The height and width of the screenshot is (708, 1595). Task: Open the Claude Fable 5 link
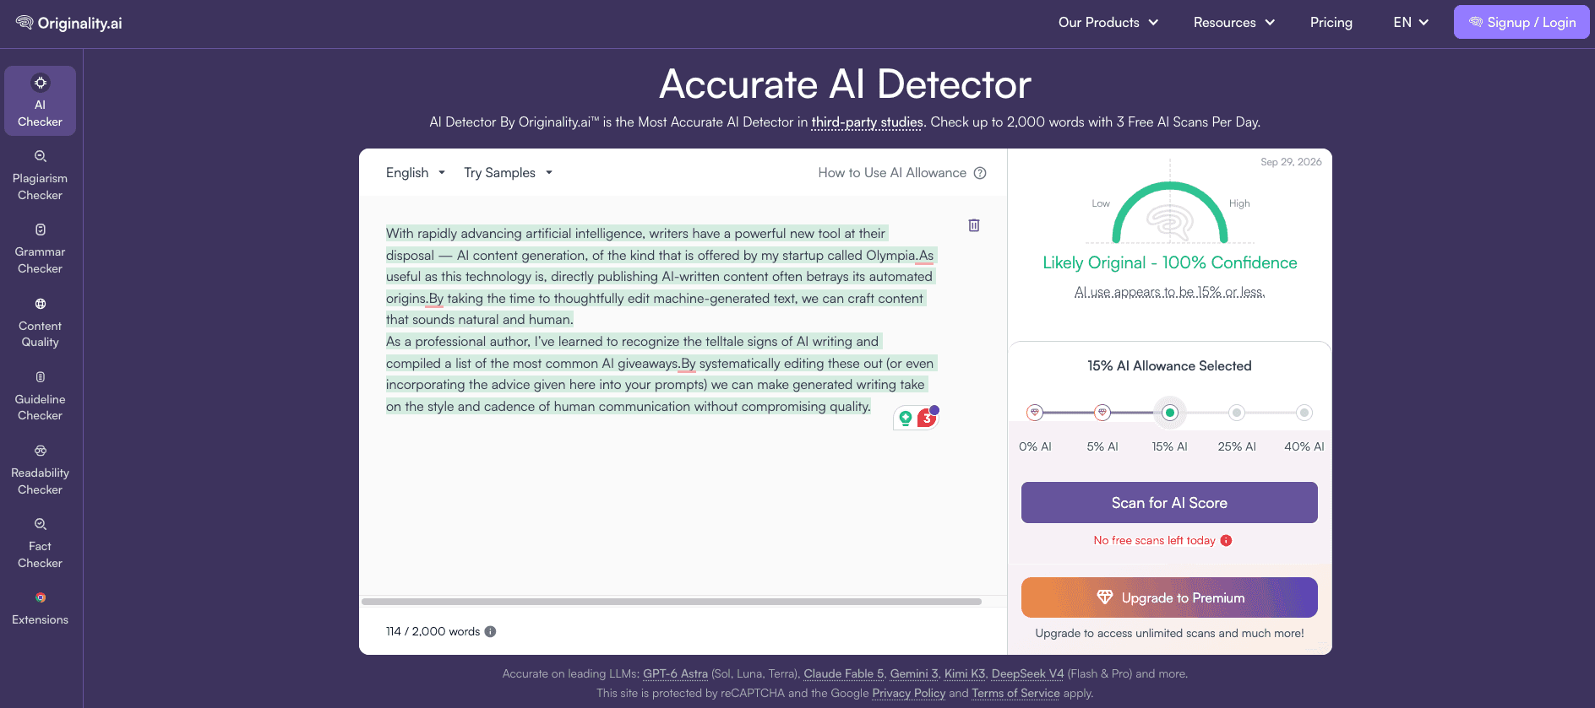point(843,674)
